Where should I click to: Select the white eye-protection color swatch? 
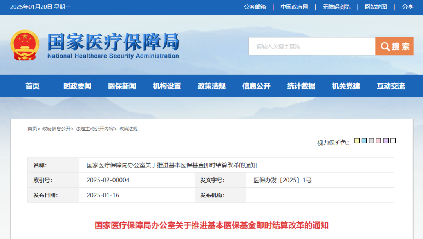pyautogui.click(x=393, y=141)
